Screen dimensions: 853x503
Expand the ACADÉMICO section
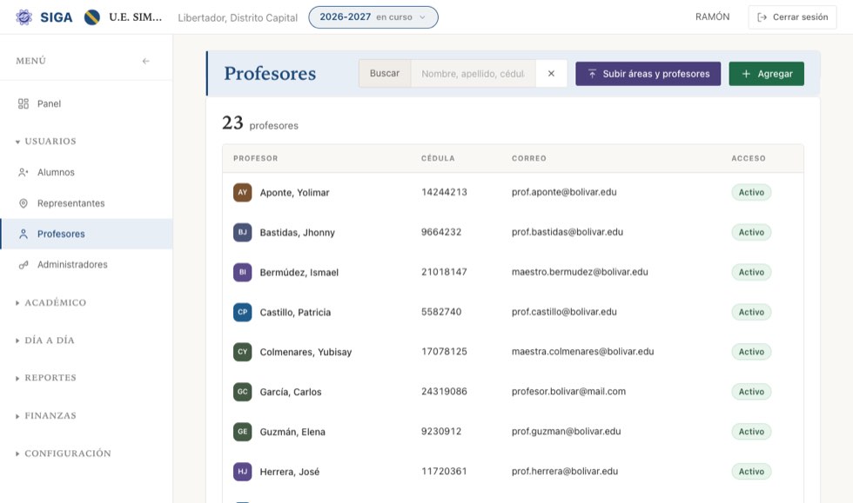(x=51, y=302)
